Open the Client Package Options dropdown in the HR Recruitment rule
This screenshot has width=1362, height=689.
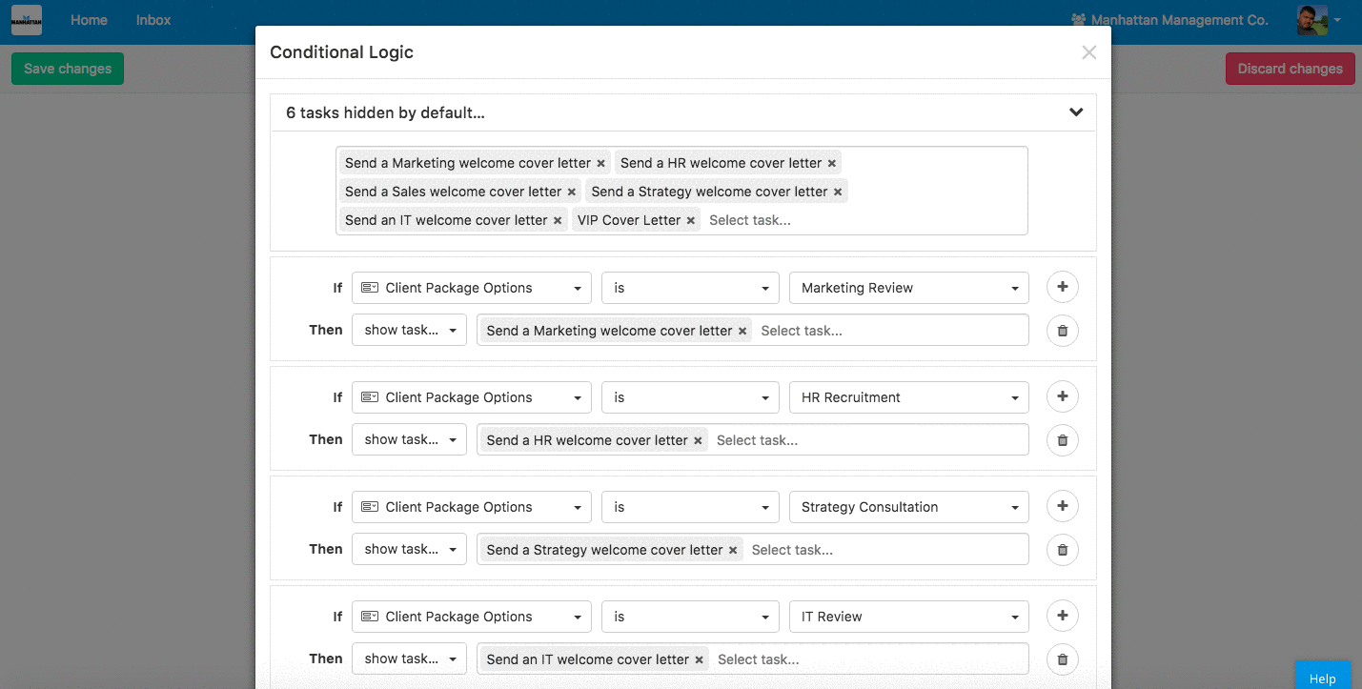tap(471, 397)
